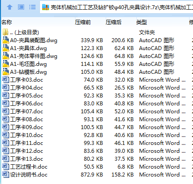Click the Word icon of 工序卡03.doc
Viewport: 193px width, 184px height.
tap(6, 79)
